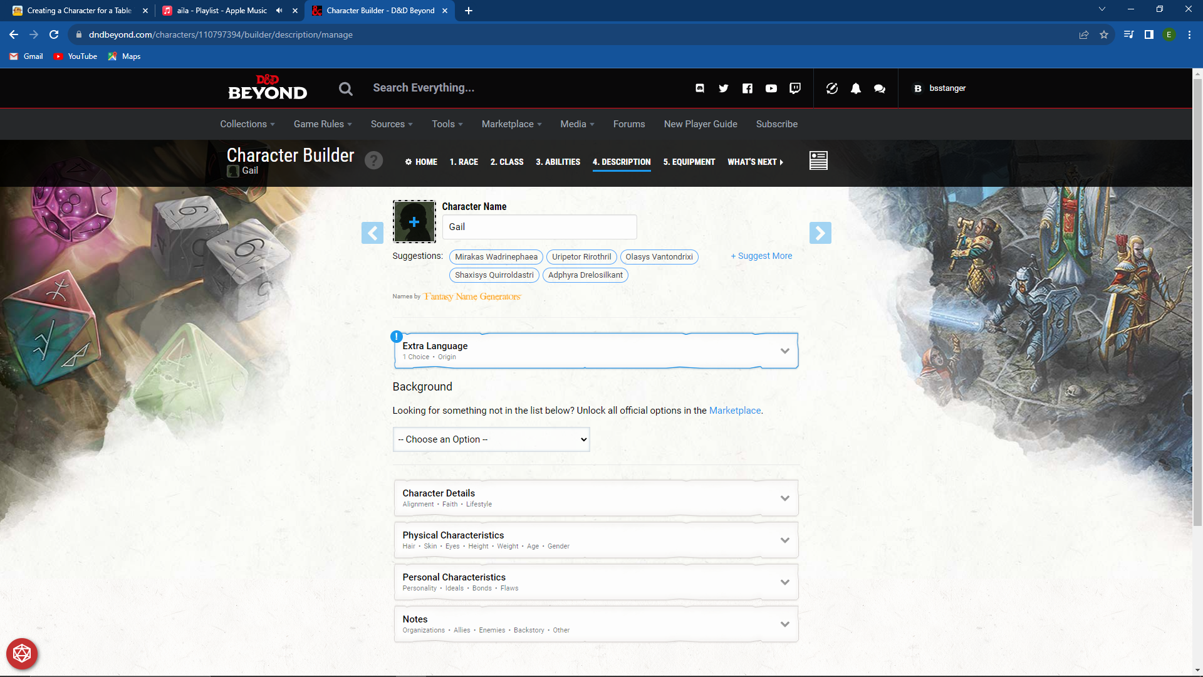The image size is (1203, 677).
Task: Open the Tools dropdown menu
Action: [447, 124]
